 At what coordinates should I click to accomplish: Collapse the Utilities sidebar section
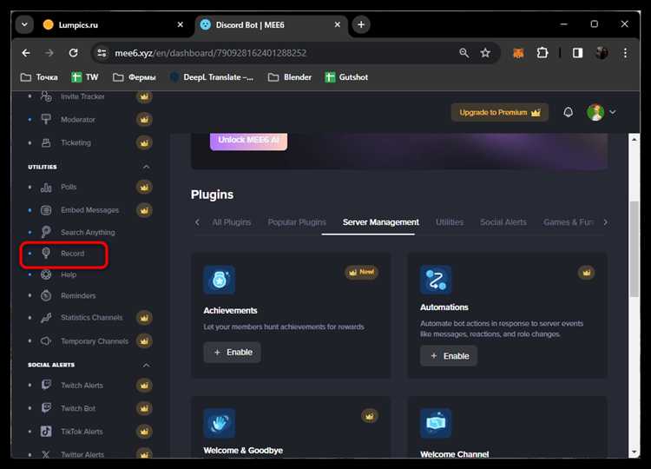[146, 167]
